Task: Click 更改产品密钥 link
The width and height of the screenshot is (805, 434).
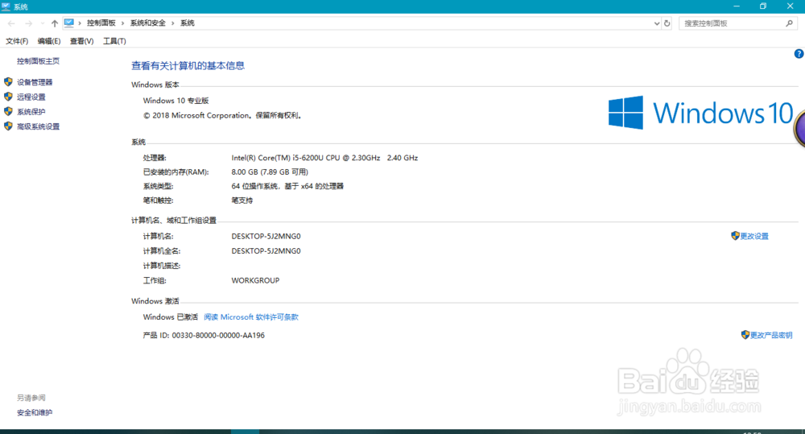Action: 771,336
